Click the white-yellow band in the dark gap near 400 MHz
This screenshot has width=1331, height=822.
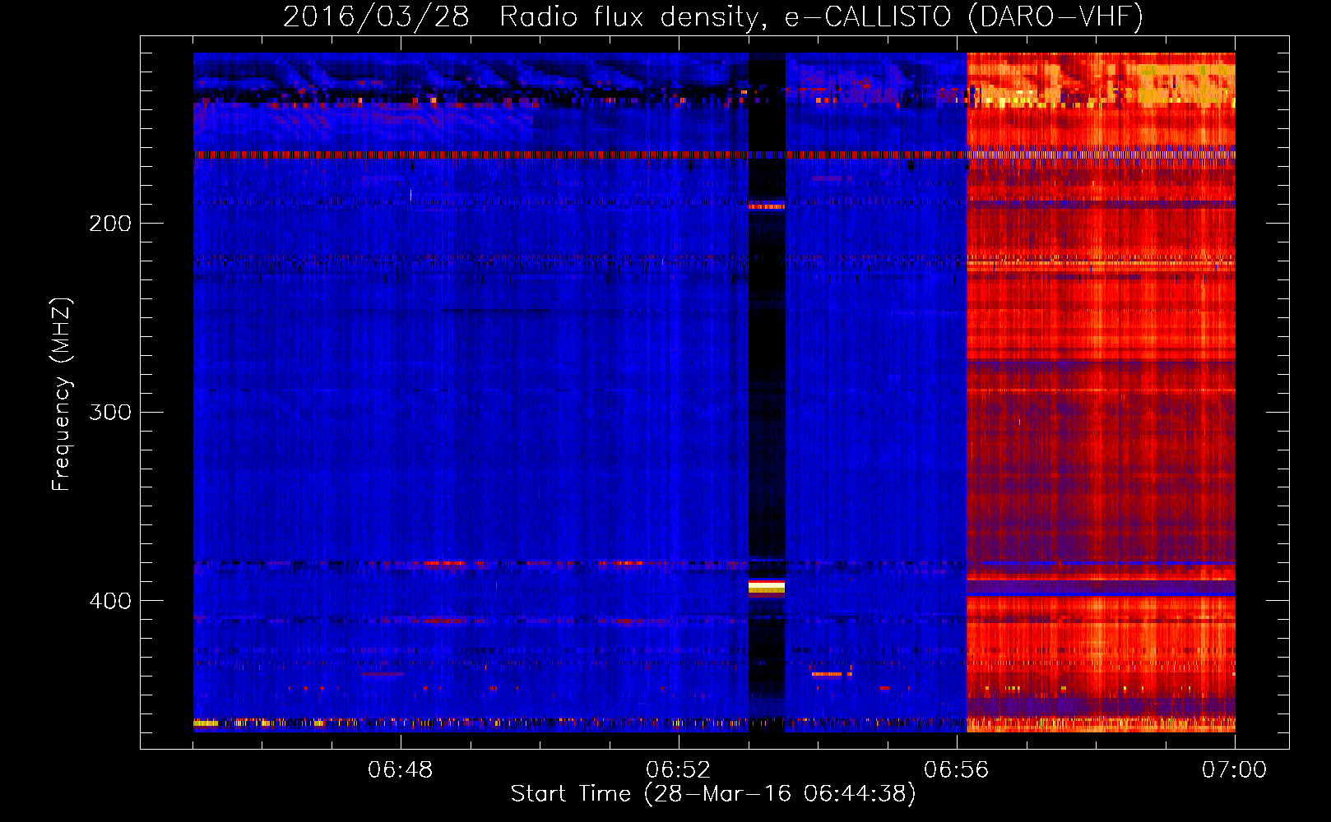tap(766, 587)
